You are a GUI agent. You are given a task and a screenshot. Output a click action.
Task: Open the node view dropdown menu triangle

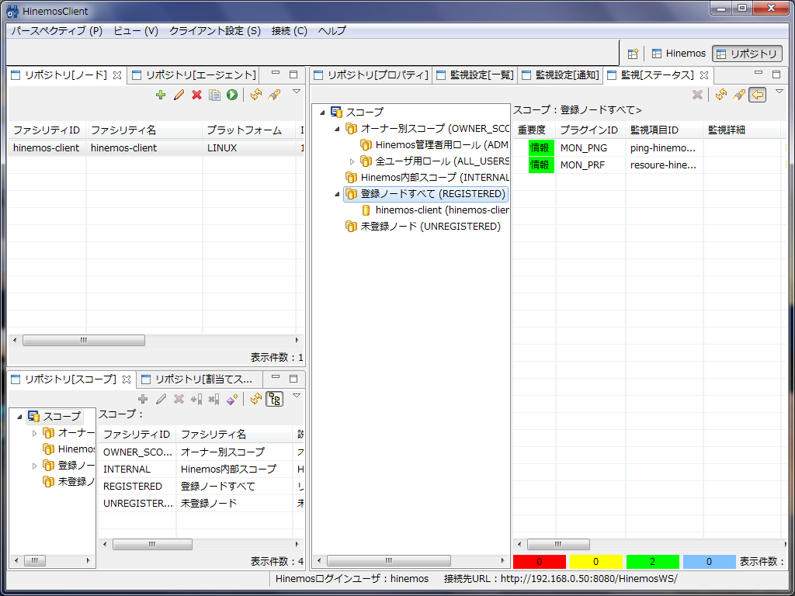[x=297, y=92]
